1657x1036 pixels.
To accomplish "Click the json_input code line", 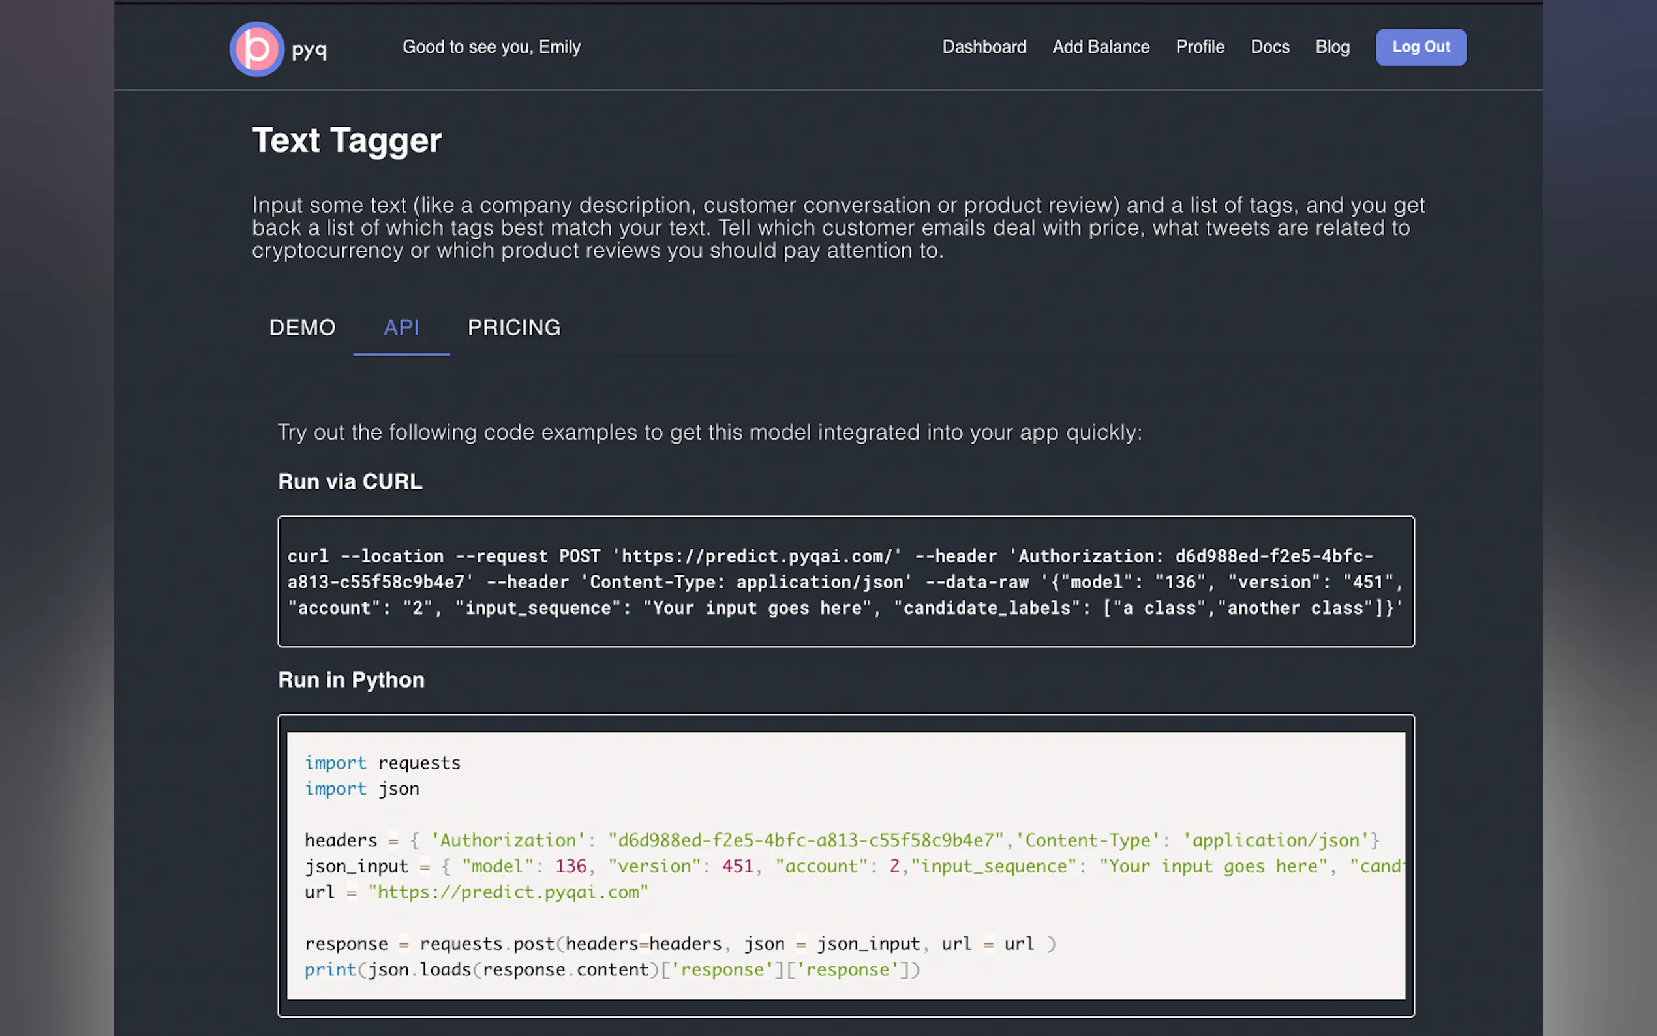I will (x=854, y=866).
